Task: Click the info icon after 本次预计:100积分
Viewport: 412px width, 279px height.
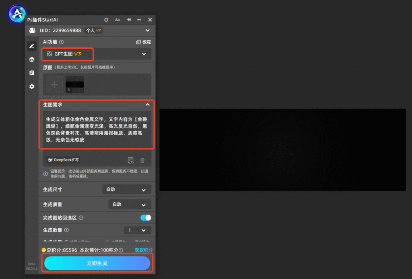Action: click(121, 250)
